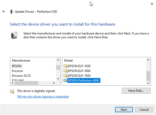Click the hardware help icon beside instructions

[14, 35]
